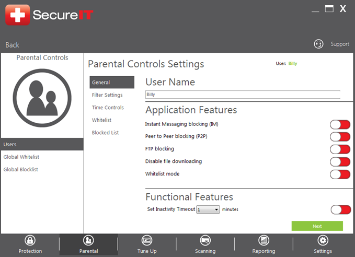Screen dimensions: 355x257
Task: Click the 'Set Inactivity Timeout' label
Action: 171,209
